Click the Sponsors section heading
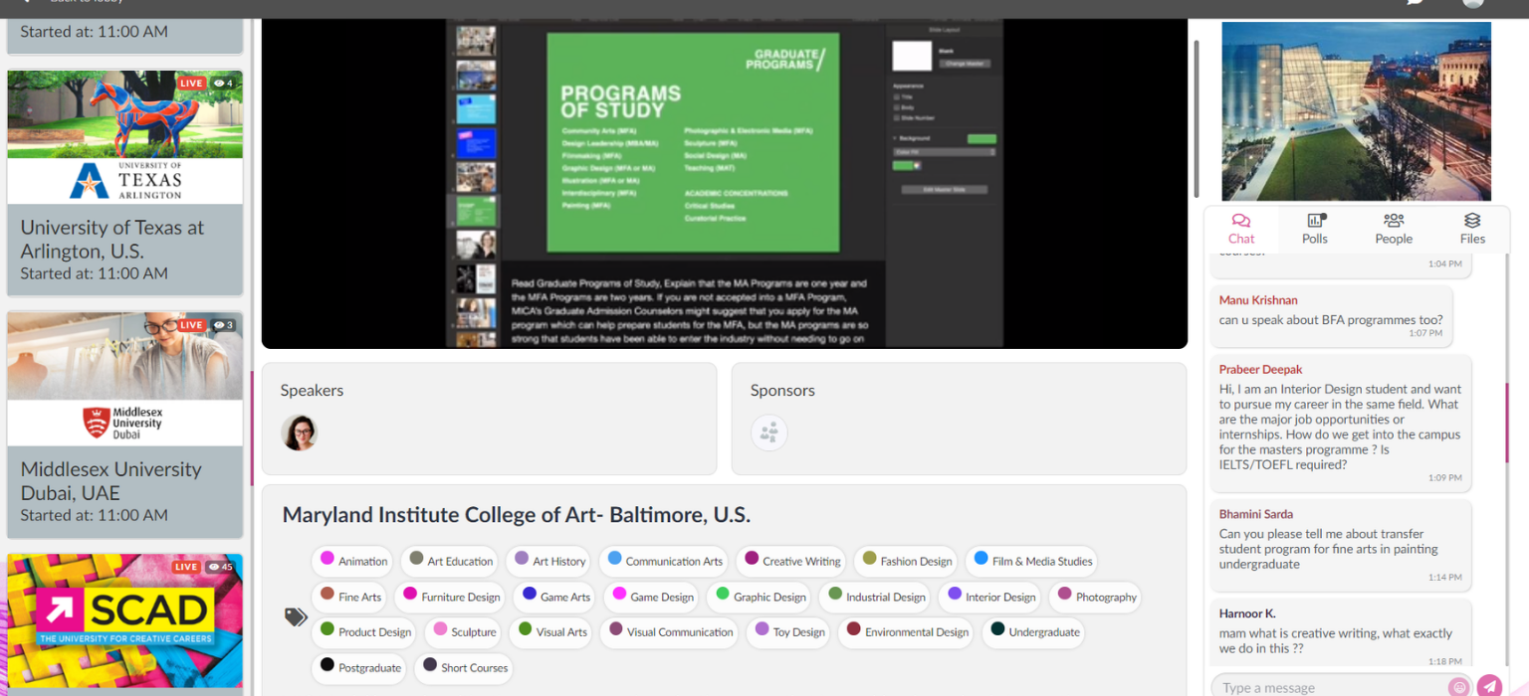 pos(782,391)
